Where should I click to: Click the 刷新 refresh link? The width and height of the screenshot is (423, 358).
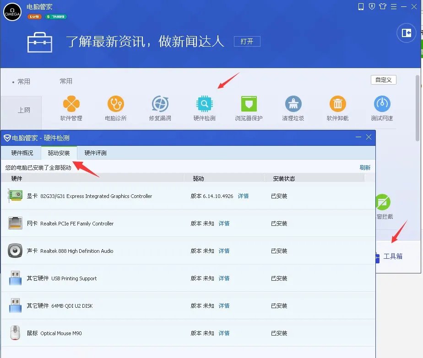[365, 167]
